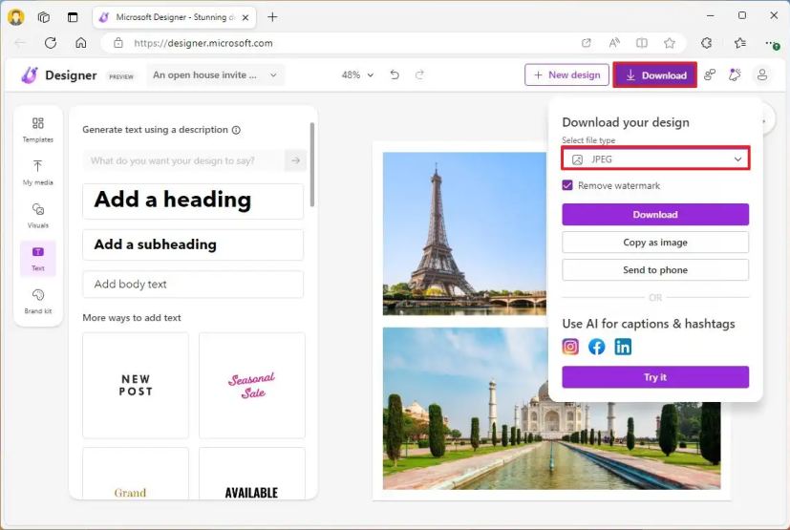
Task: Open browser vertical tabs button
Action: tap(73, 17)
